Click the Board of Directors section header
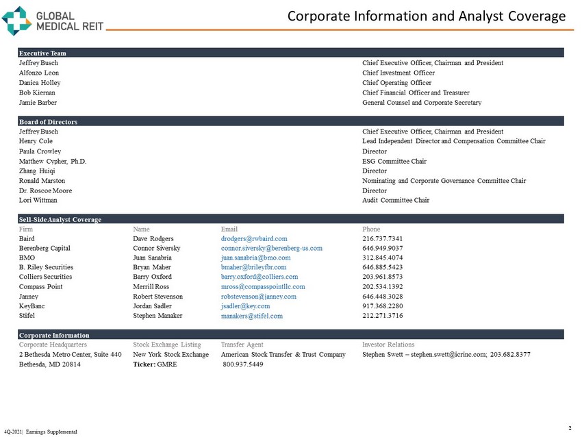Viewport: 582px width, 437px height. tap(49, 122)
